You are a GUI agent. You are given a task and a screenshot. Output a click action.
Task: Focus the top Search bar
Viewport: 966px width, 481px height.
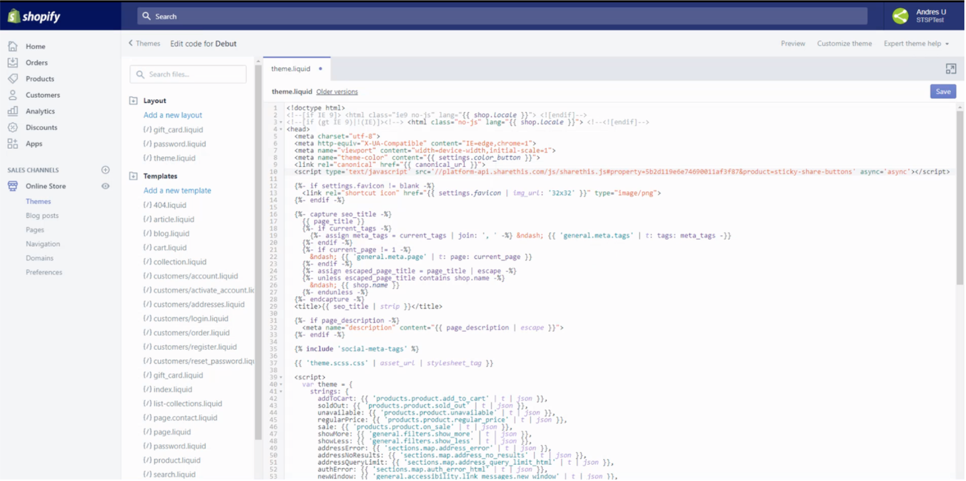[502, 16]
